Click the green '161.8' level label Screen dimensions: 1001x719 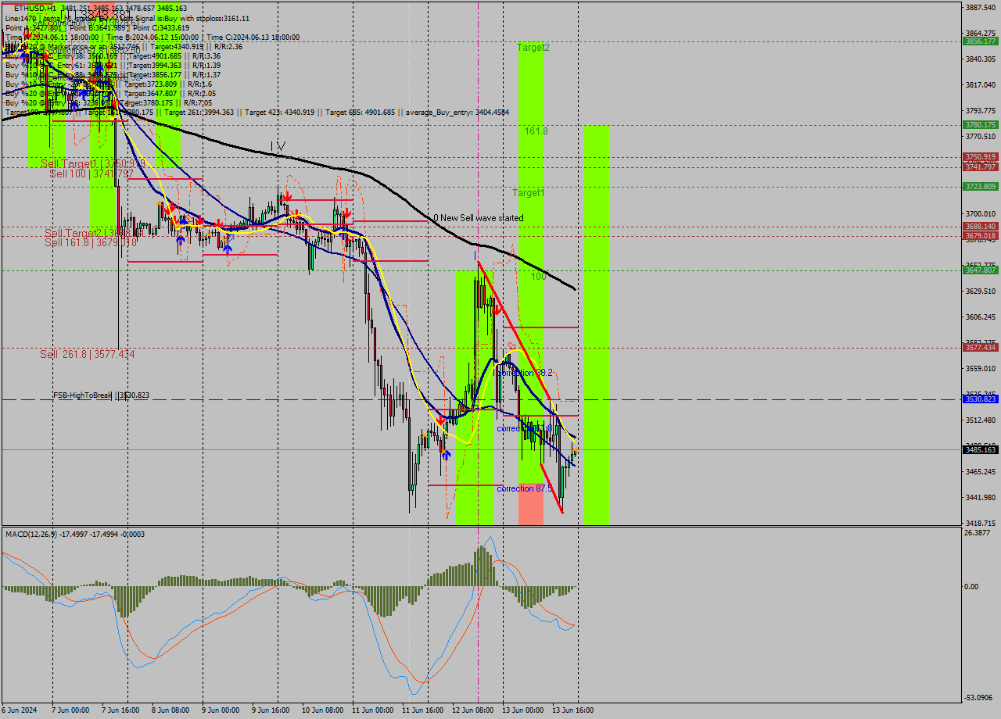[x=536, y=131]
